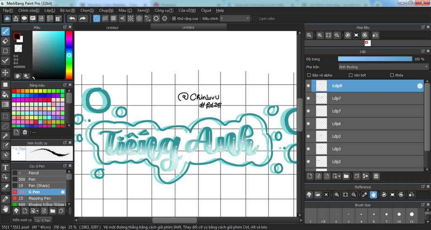Select the Pencil brush
The height and width of the screenshot is (230, 431).
pos(38,173)
